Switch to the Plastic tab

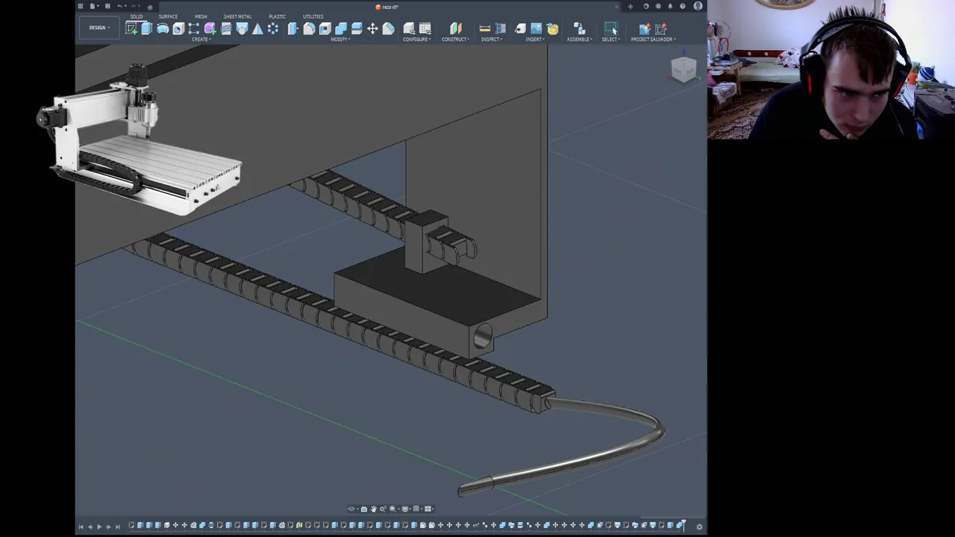point(277,16)
